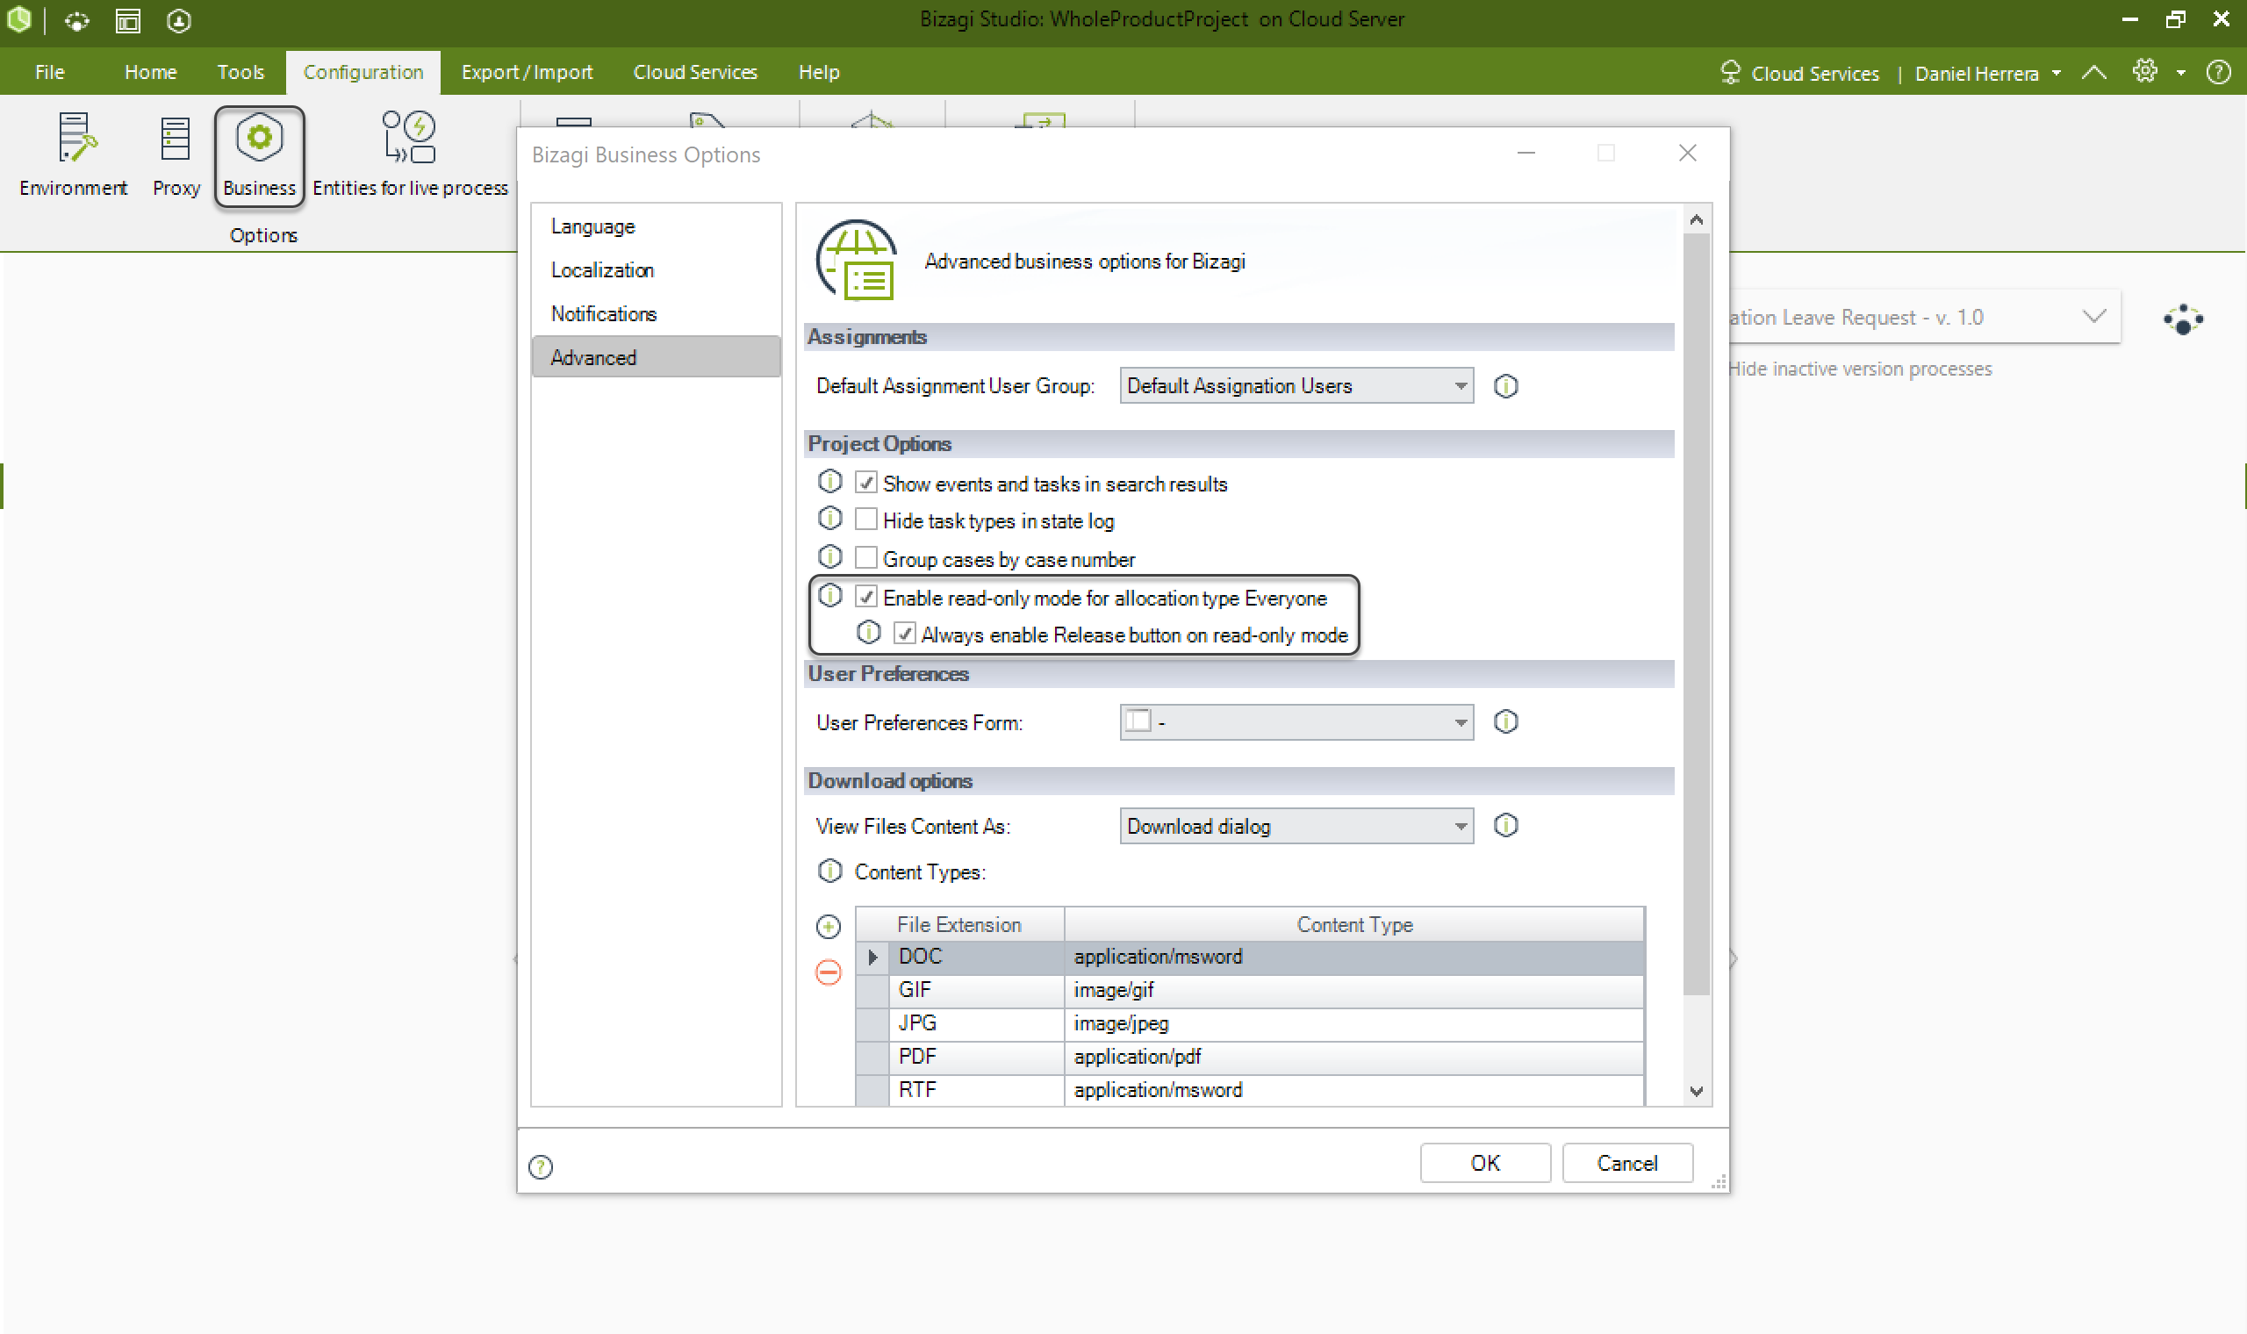Select Language in the options list

[657, 226]
